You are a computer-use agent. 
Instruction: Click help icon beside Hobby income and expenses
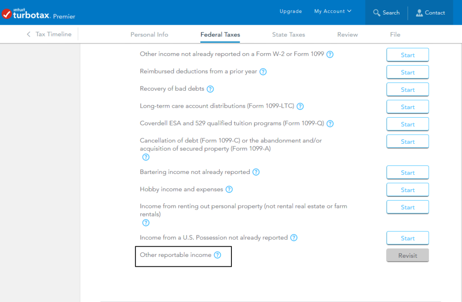pyautogui.click(x=229, y=189)
